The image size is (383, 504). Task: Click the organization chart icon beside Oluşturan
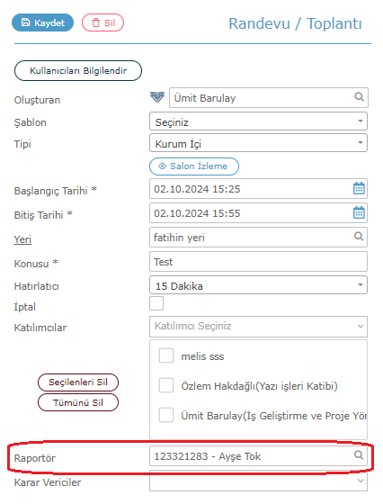[157, 97]
